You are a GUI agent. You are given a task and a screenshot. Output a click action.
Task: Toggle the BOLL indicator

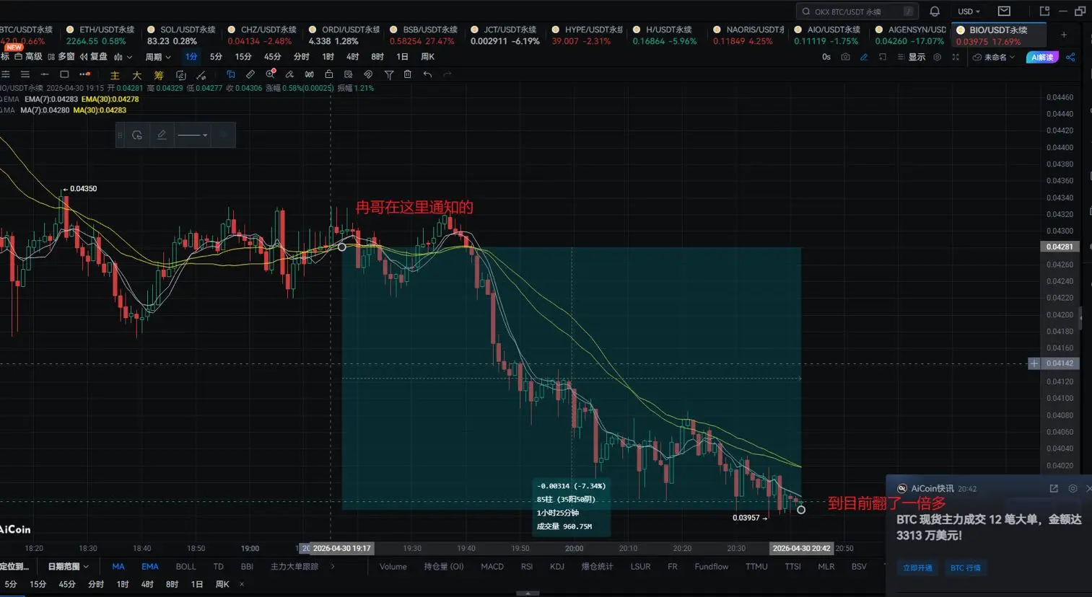click(185, 567)
